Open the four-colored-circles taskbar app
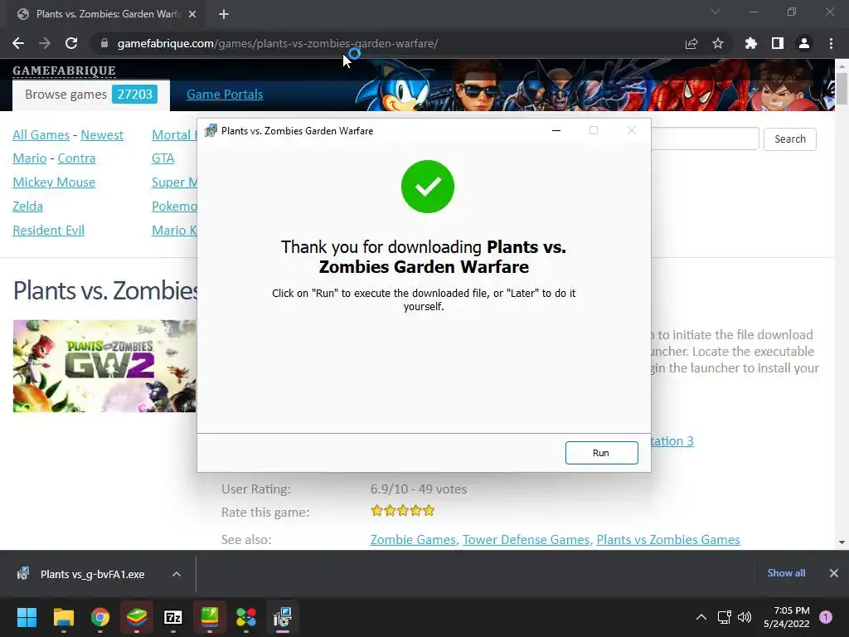 tap(245, 617)
